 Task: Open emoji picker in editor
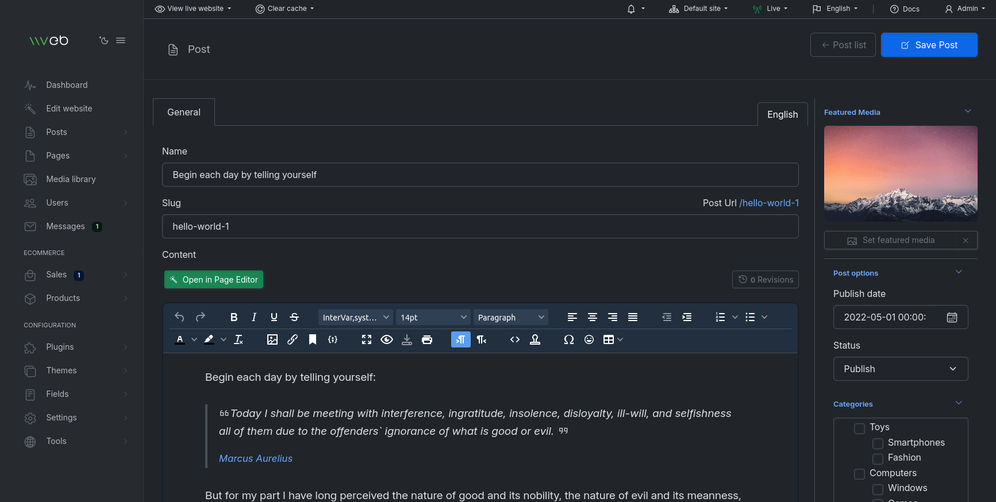tap(589, 339)
